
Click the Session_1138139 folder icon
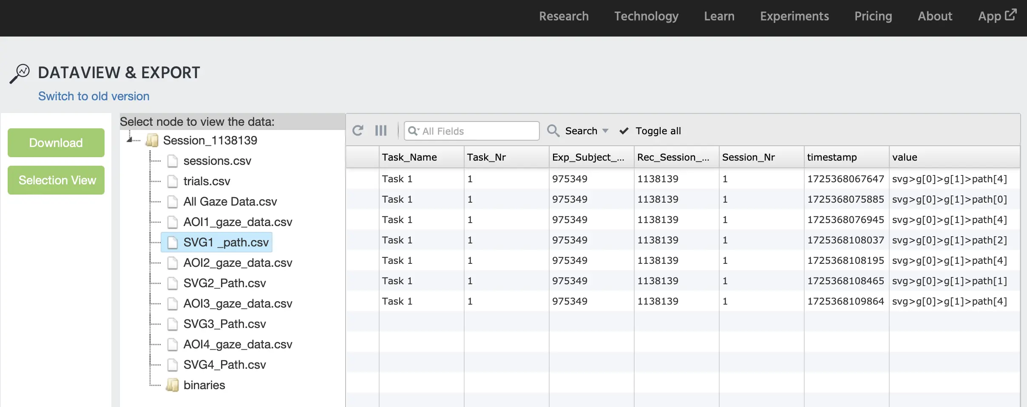click(152, 140)
